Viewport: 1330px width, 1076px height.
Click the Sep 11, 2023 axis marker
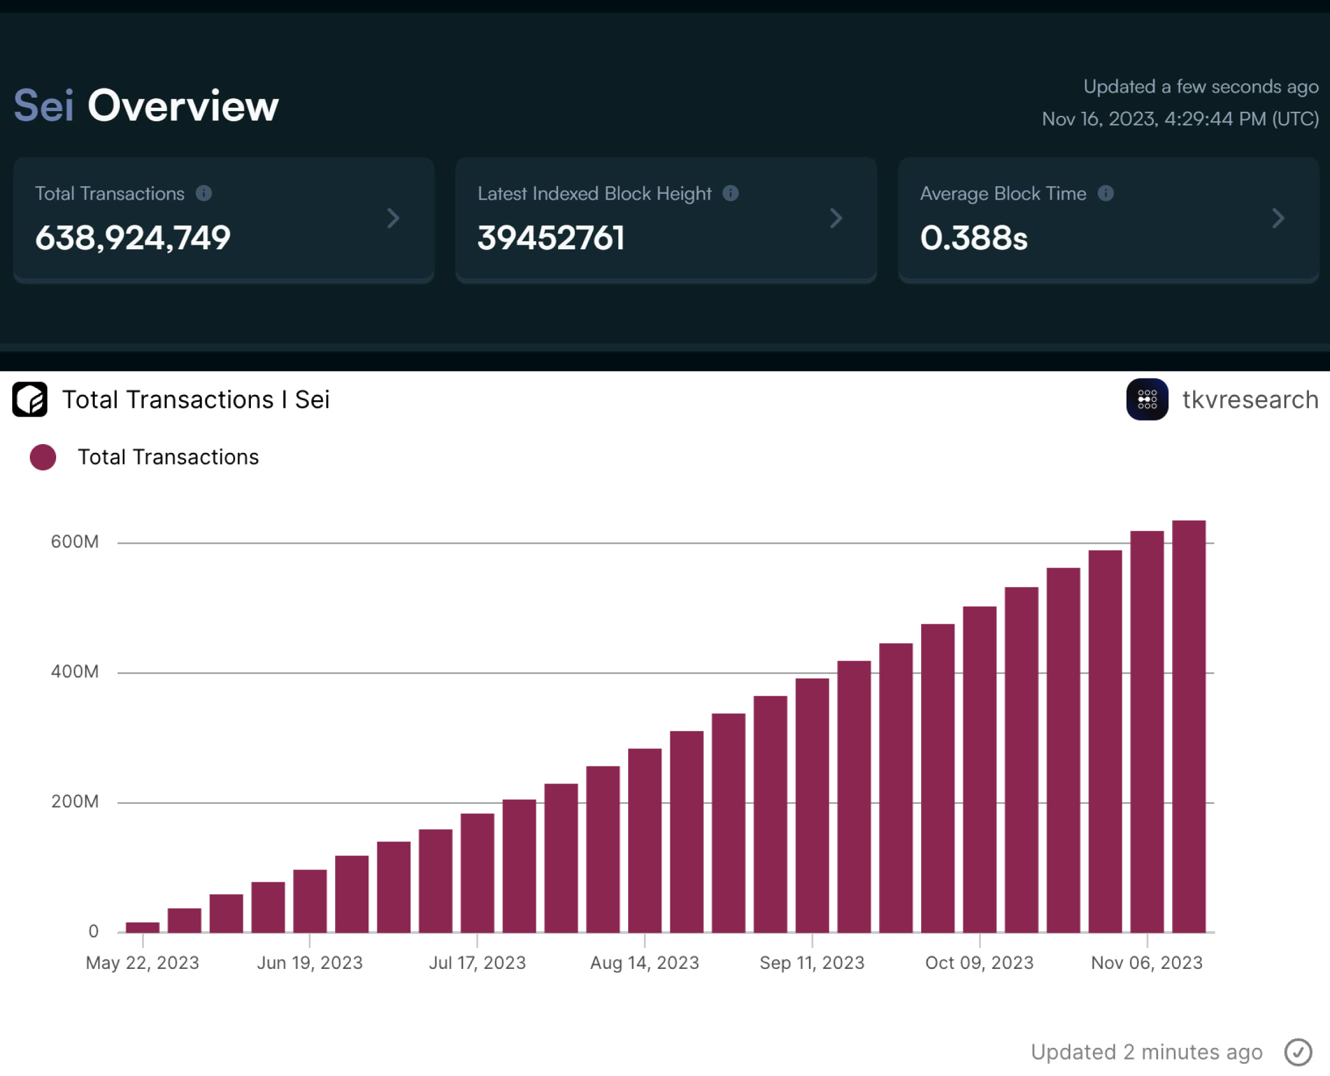(x=812, y=962)
